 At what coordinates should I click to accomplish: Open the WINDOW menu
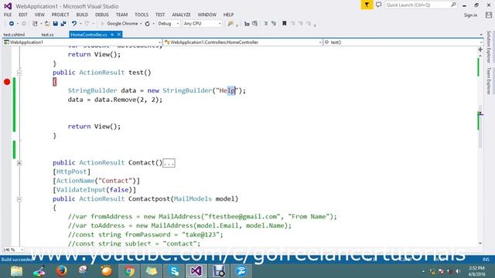click(207, 15)
